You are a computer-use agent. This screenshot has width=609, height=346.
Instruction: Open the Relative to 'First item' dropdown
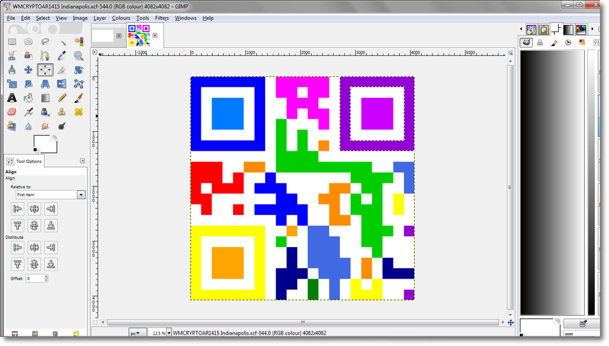click(81, 195)
